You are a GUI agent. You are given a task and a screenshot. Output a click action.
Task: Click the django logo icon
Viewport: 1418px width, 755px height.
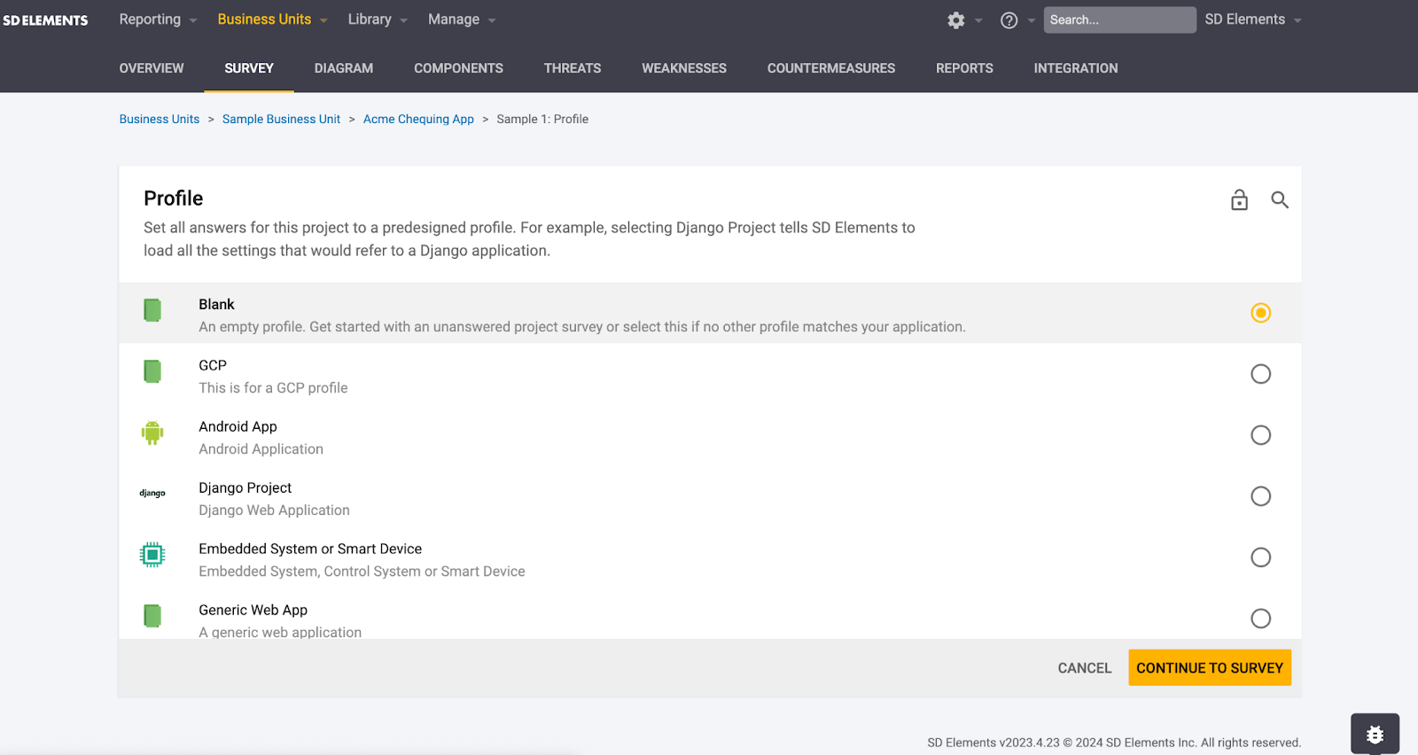pyautogui.click(x=152, y=494)
